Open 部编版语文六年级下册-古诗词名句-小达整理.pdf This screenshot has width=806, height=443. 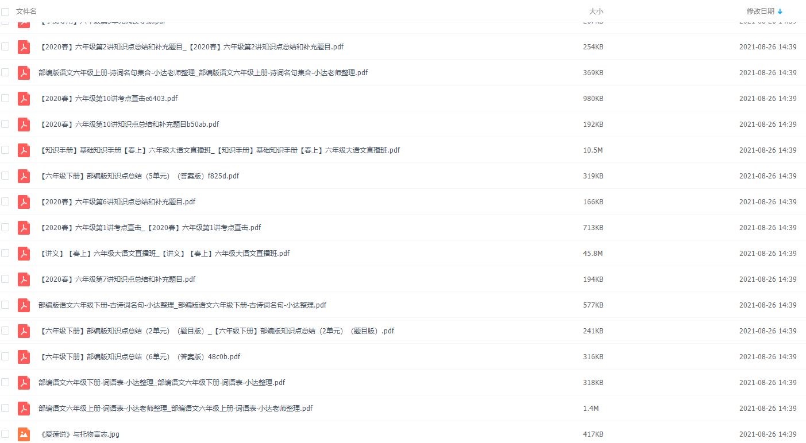tap(183, 305)
